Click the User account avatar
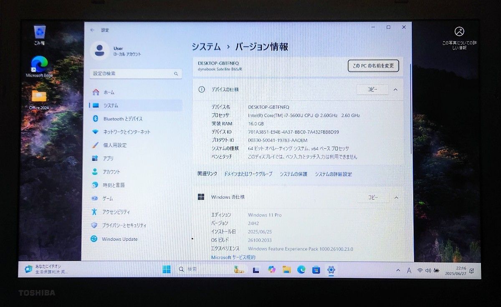 (99, 51)
